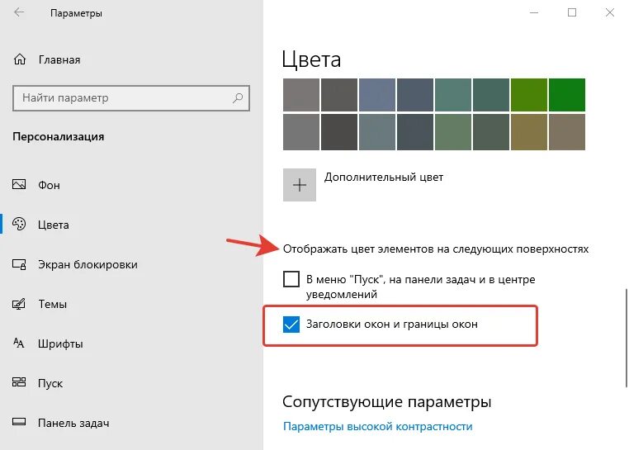This screenshot has width=629, height=450.
Task: Click the Панель задач icon
Action: pos(19,422)
